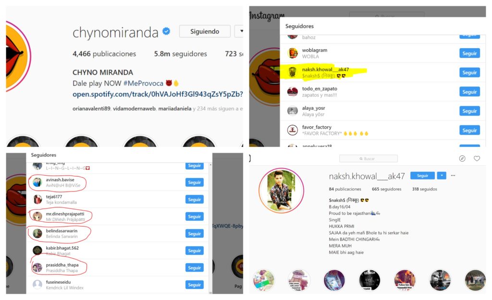
Task: Expand the dropdown arrow beside Siguiendo
Action: click(x=240, y=31)
